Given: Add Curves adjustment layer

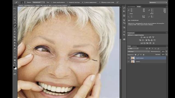Looking at the screenshot, I should point(147,37).
